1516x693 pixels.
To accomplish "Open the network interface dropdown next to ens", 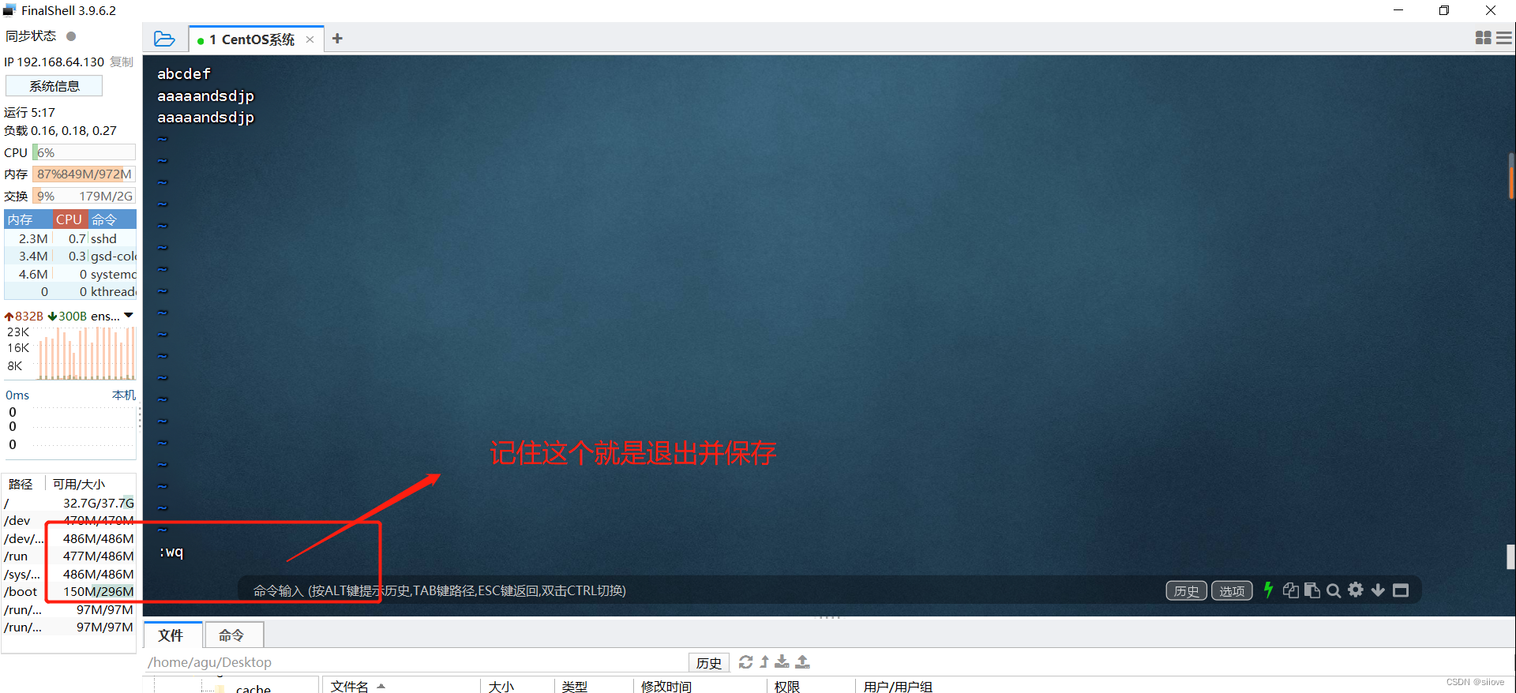I will pos(129,316).
